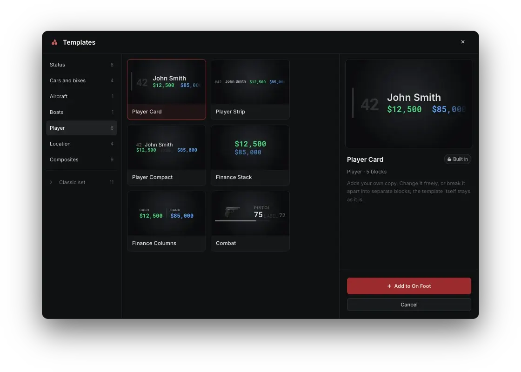This screenshot has height=372, width=521.
Task: Click the pistol icon in Combat card
Action: pyautogui.click(x=232, y=211)
